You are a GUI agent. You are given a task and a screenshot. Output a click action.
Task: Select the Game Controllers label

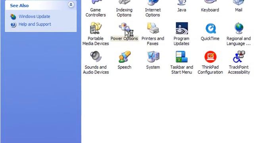(x=96, y=12)
